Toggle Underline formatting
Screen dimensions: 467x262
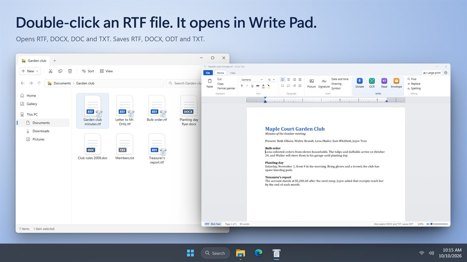pyautogui.click(x=252, y=86)
